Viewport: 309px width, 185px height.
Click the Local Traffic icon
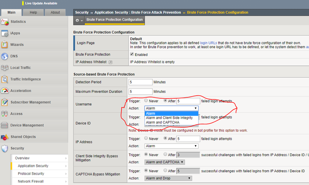(x=5, y=67)
